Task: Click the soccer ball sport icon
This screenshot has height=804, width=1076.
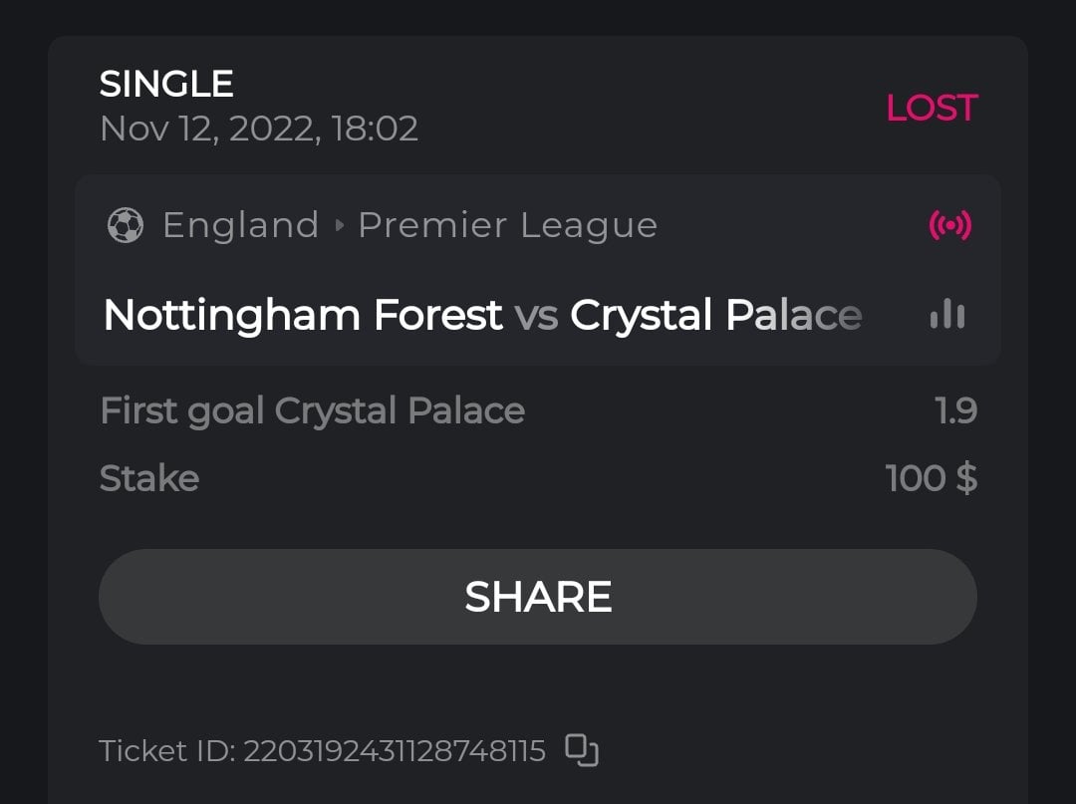Action: click(x=125, y=225)
